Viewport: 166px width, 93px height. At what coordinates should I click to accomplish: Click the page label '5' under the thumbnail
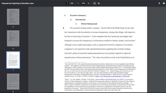tap(13, 27)
